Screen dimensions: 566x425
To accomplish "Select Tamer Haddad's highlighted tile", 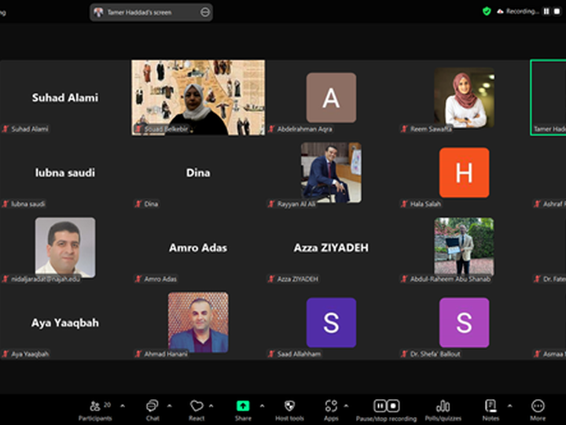I will pyautogui.click(x=548, y=98).
